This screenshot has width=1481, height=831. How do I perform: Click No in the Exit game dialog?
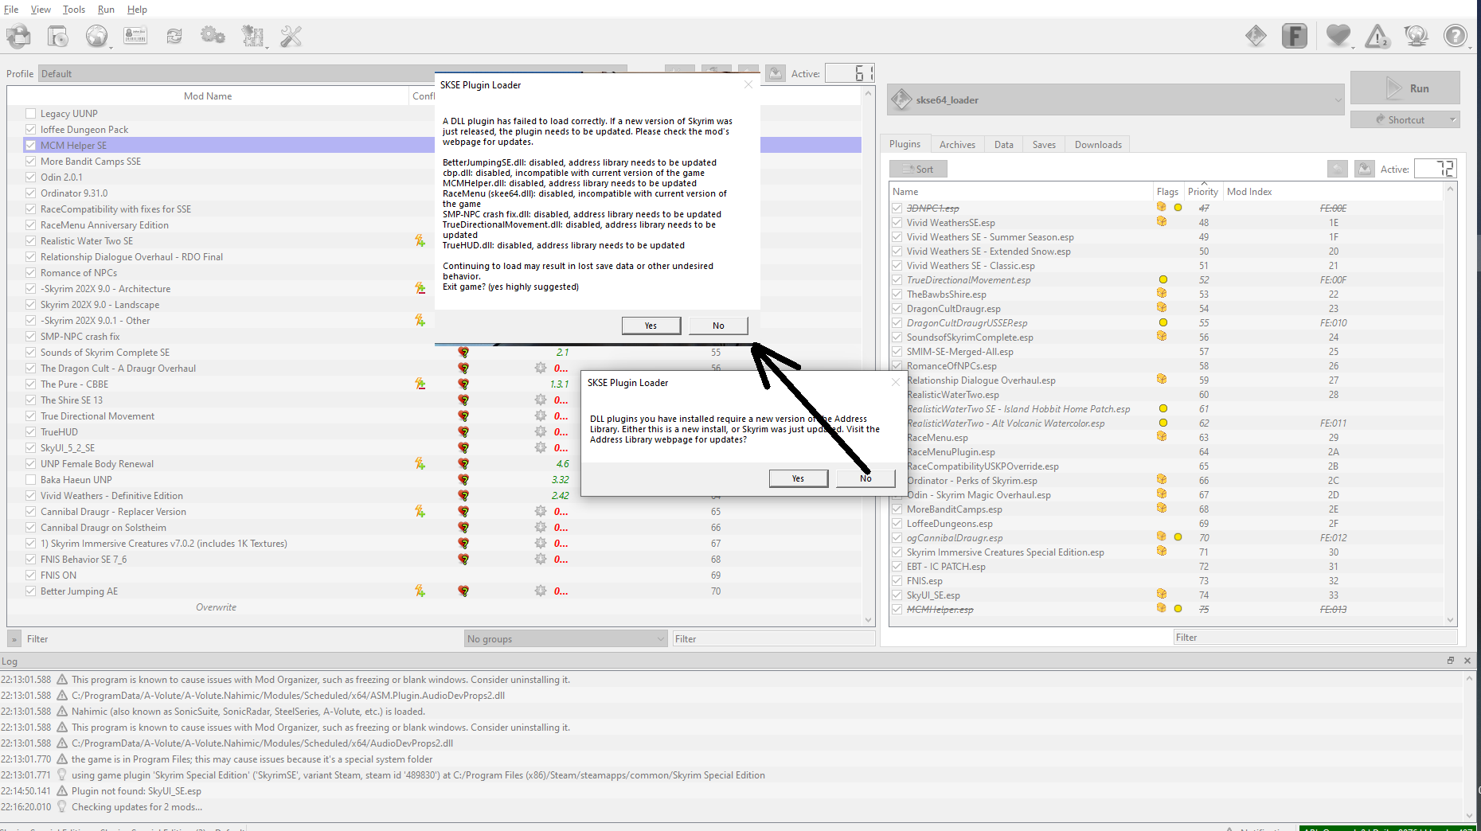coord(718,325)
